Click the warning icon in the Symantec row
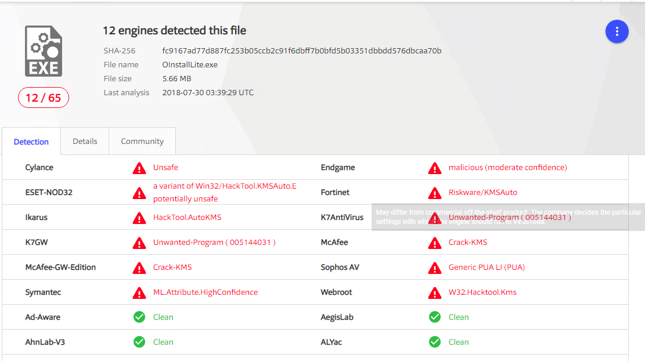Image resolution: width=645 pixels, height=361 pixels. click(x=139, y=293)
